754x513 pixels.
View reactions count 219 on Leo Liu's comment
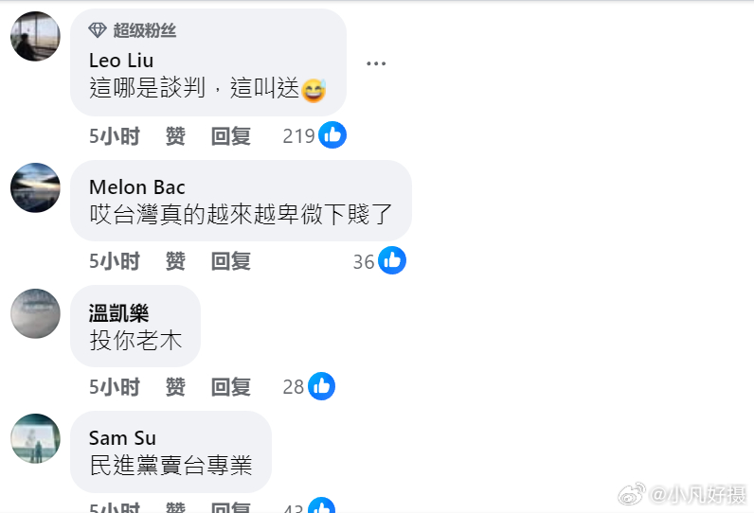(x=298, y=136)
